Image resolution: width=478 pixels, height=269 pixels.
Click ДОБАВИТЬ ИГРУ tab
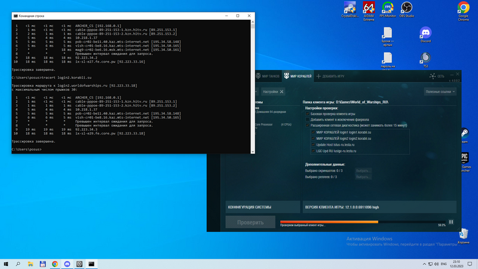point(330,77)
